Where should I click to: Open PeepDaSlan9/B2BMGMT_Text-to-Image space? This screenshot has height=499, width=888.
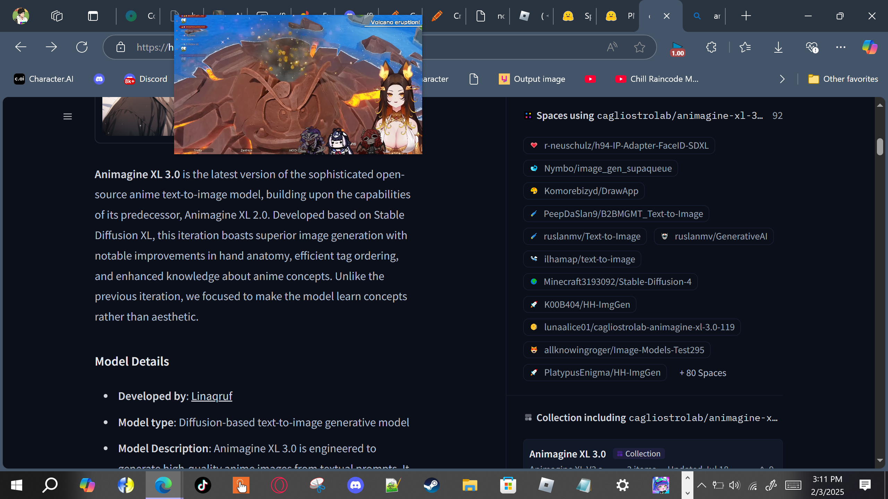(x=616, y=214)
